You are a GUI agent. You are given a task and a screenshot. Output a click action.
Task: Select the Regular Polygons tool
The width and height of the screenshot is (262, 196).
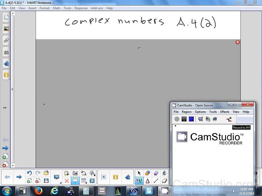[x=156, y=173]
